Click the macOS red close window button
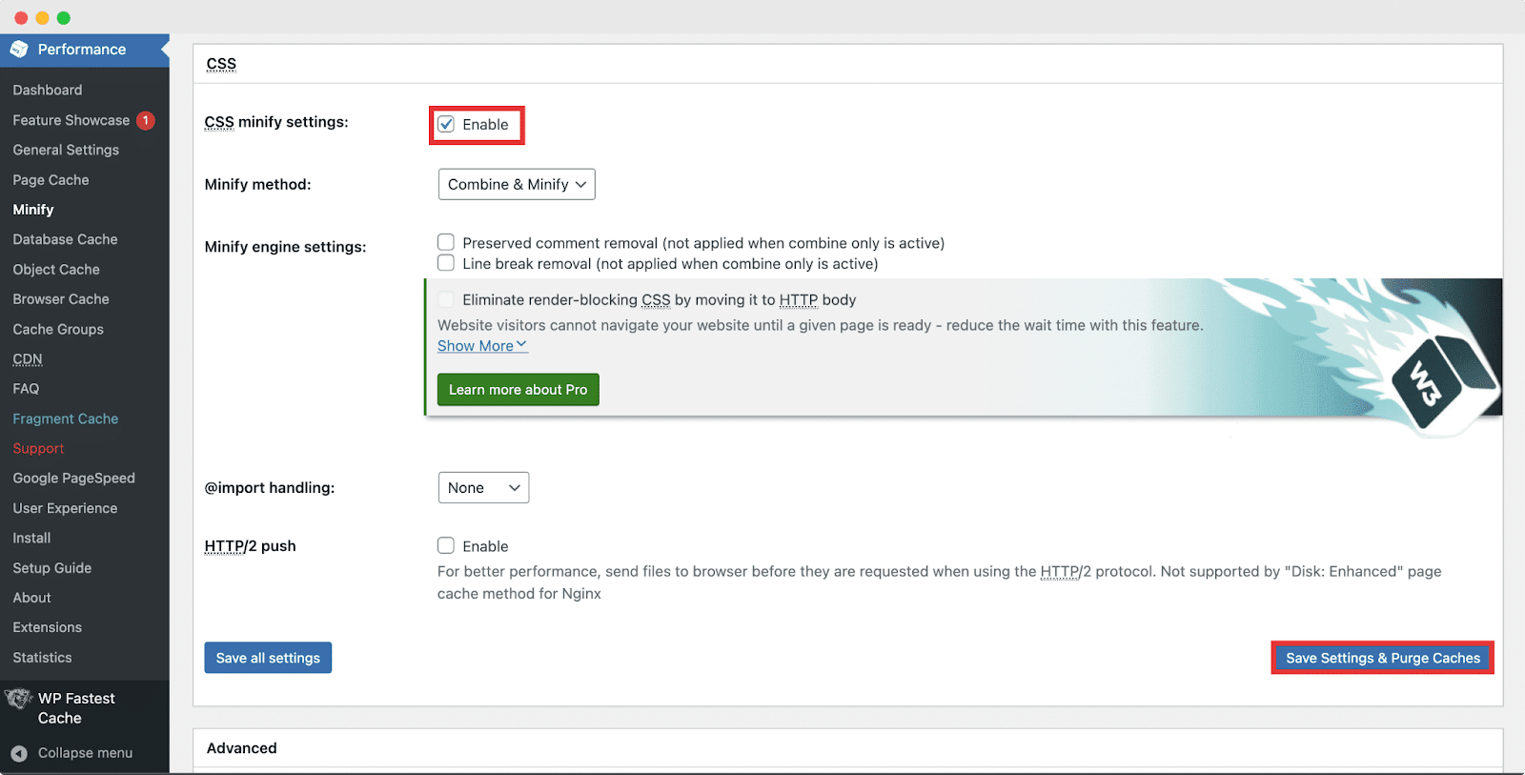The width and height of the screenshot is (1525, 775). pyautogui.click(x=21, y=18)
